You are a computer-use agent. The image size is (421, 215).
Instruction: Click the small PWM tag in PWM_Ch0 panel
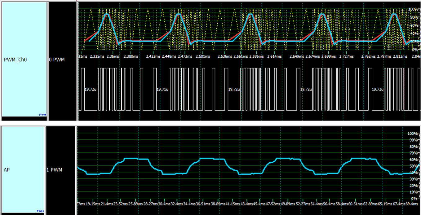(x=42, y=115)
